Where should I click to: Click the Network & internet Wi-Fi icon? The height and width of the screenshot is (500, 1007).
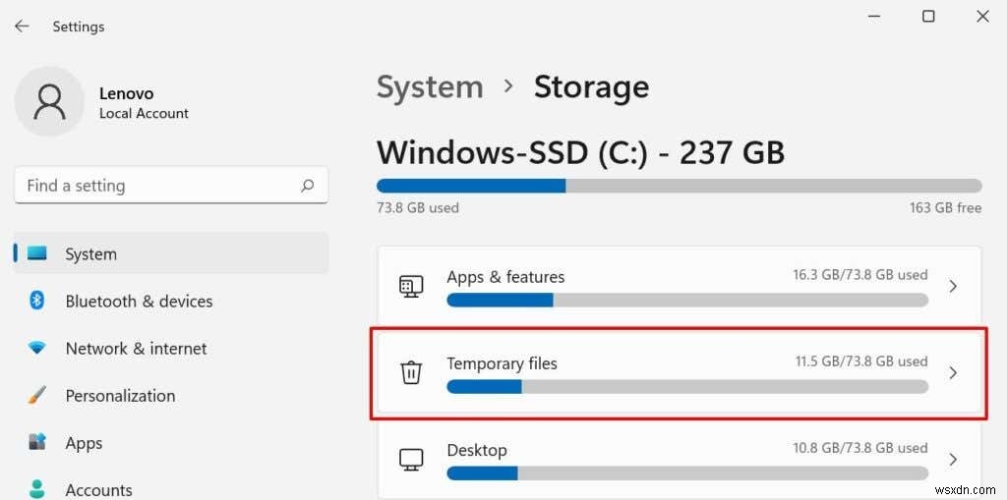click(x=37, y=349)
